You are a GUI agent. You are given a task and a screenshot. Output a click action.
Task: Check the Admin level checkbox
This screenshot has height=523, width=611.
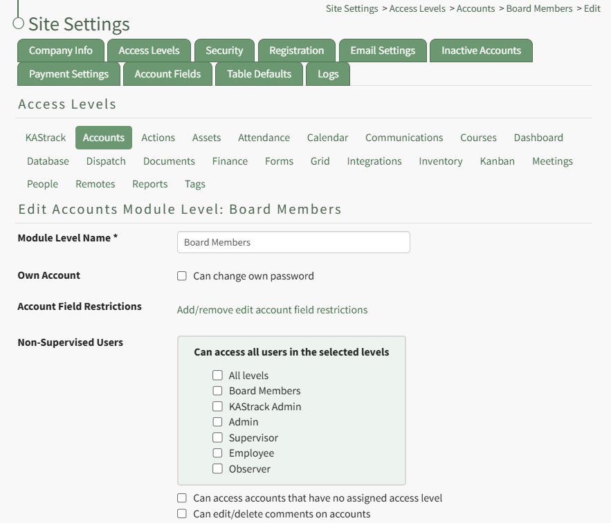(x=217, y=422)
